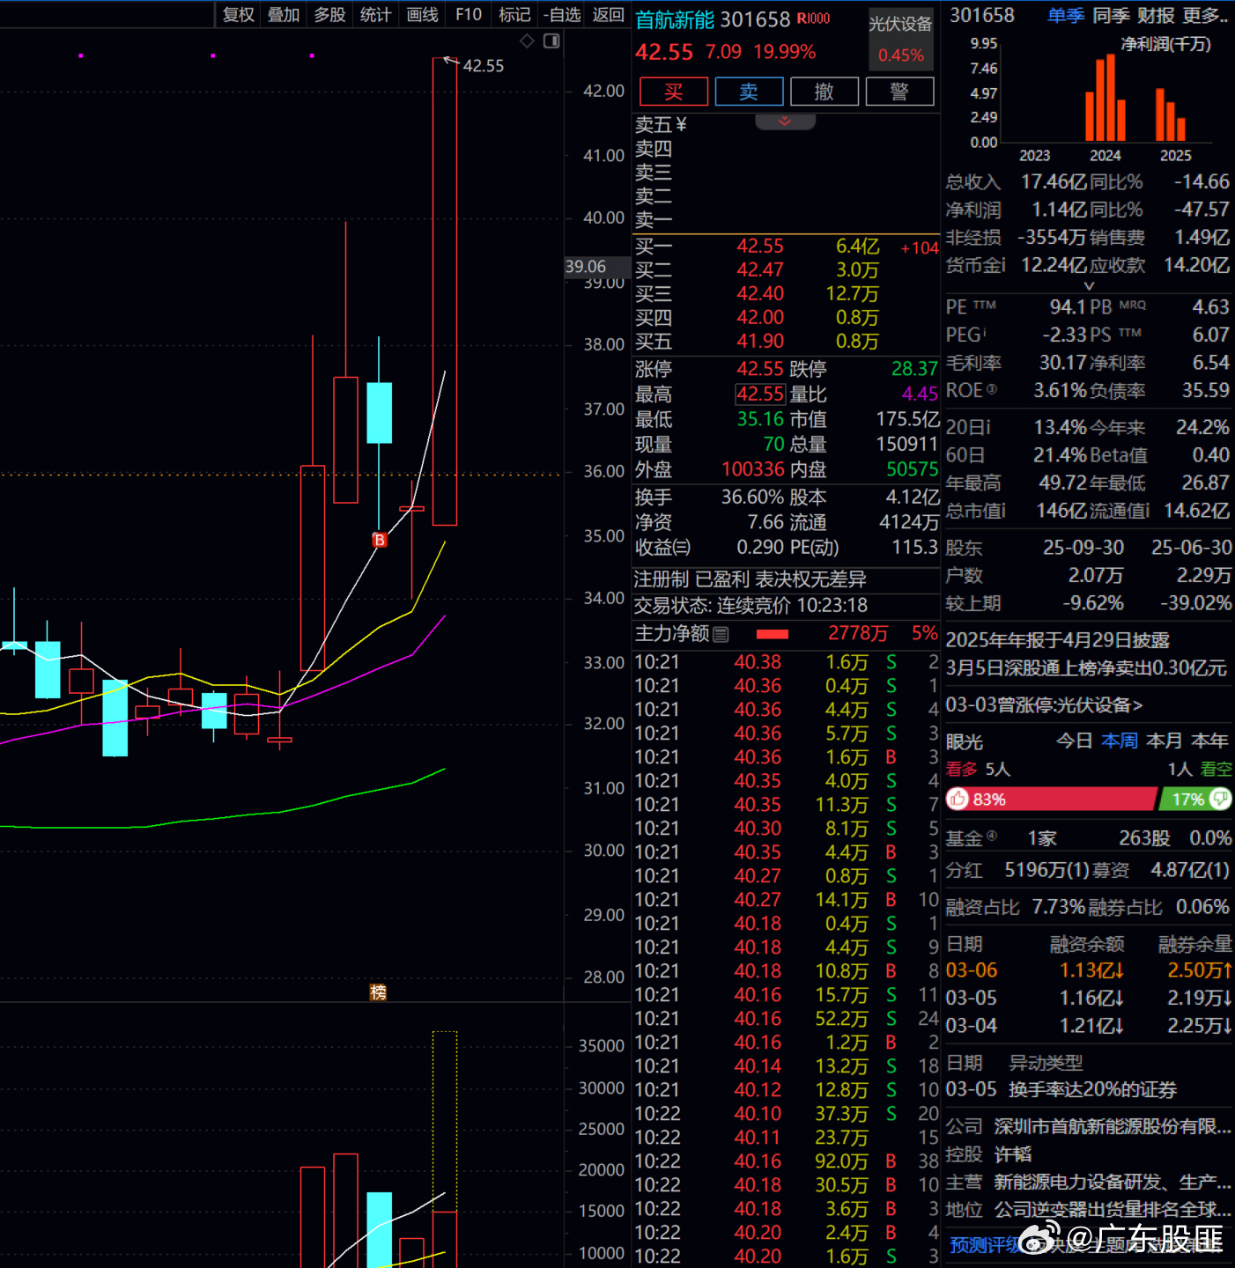Click the red B marker on the candlestick chart
The width and height of the screenshot is (1235, 1268).
pyautogui.click(x=380, y=540)
